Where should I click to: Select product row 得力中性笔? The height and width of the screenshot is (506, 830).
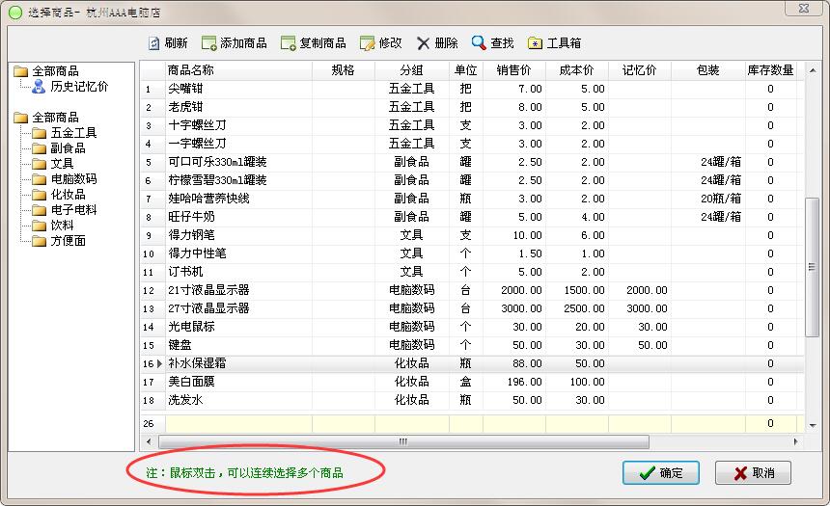pos(472,253)
